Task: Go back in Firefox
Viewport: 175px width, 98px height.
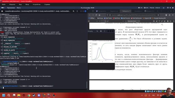Action: pos(90,15)
